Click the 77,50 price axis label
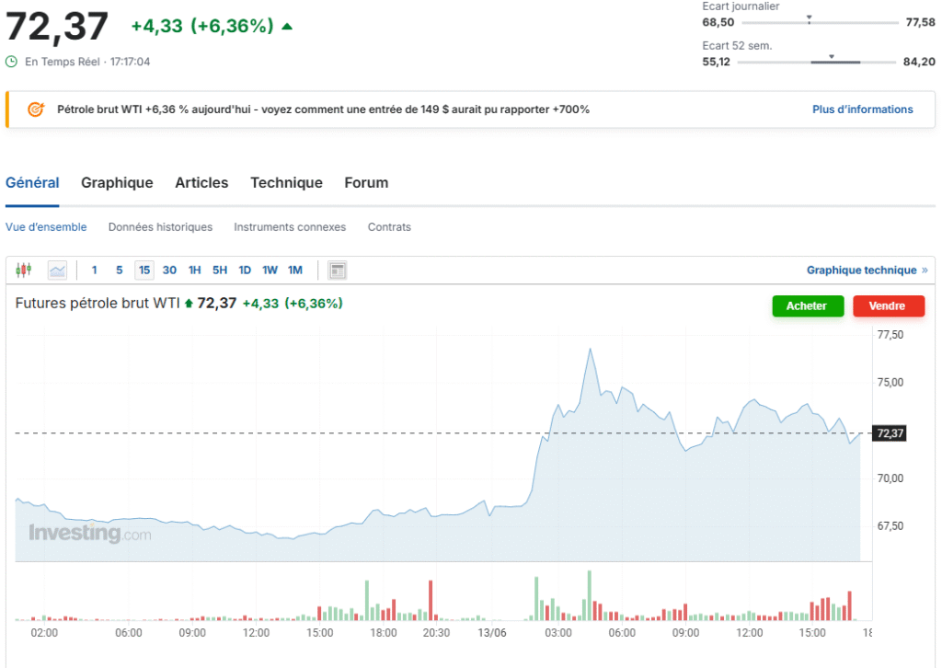Image resolution: width=942 pixels, height=668 pixels. tap(890, 335)
